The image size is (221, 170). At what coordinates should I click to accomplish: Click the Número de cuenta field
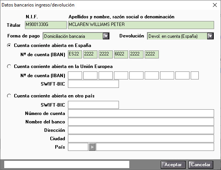point(141,113)
